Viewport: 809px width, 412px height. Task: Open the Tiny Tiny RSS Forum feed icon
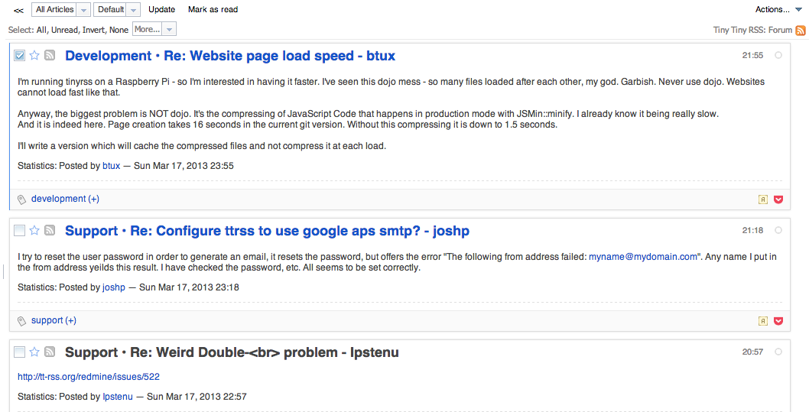point(801,30)
